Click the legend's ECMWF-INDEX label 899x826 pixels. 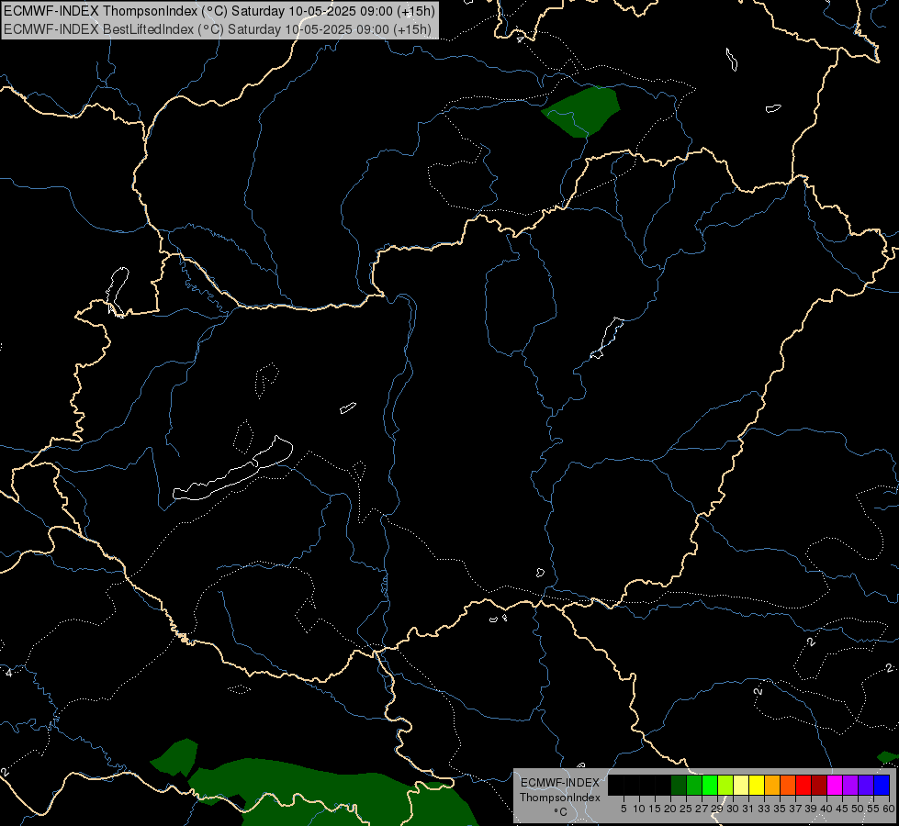[559, 783]
